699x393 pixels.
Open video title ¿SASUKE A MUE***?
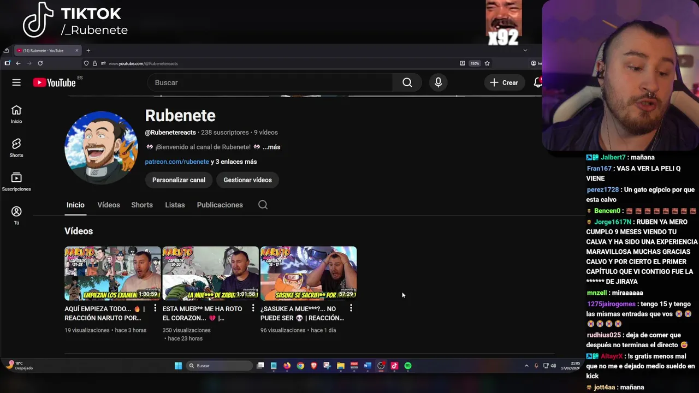click(302, 313)
